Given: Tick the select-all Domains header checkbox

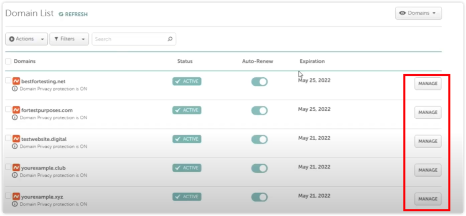Looking at the screenshot, I should point(8,61).
